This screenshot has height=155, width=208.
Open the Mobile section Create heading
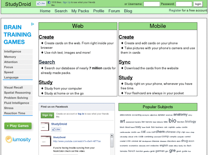126,37
